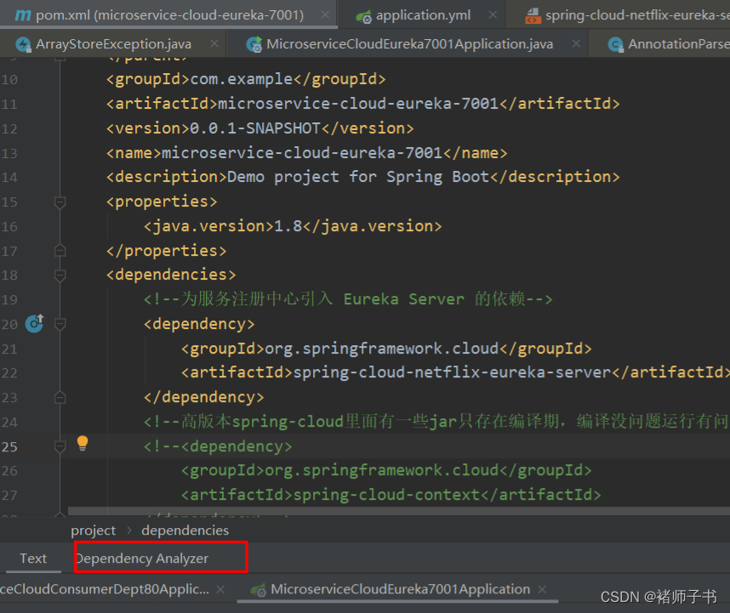Fold the commented dependency block at line 25
The image size is (730, 613).
[x=60, y=446]
